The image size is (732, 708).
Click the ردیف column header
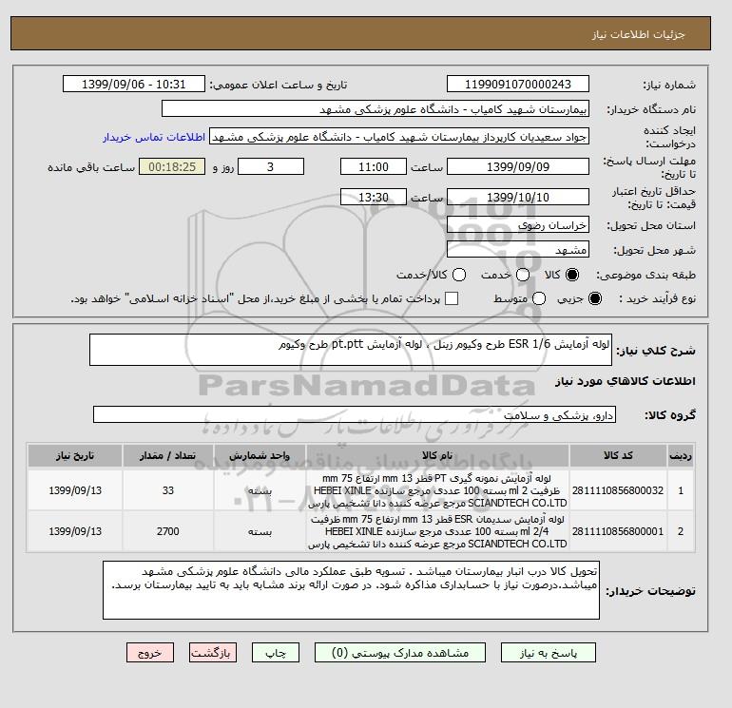pos(680,455)
